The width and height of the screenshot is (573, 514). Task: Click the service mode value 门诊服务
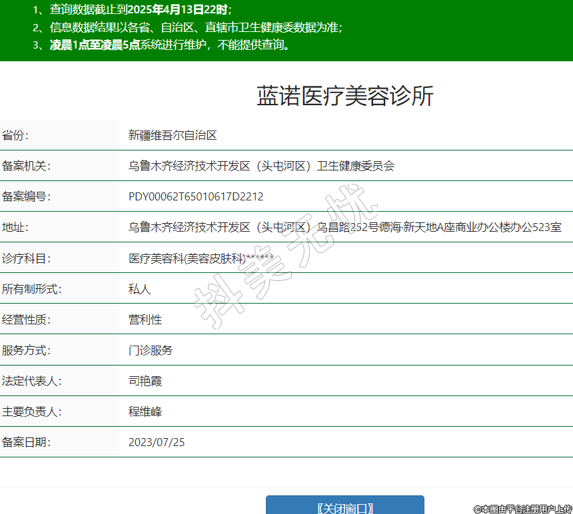point(151,350)
